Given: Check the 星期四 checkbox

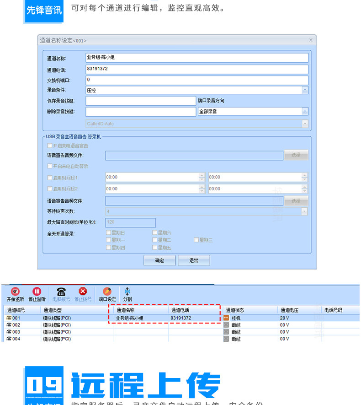Looking at the screenshot, I should 109,248.
